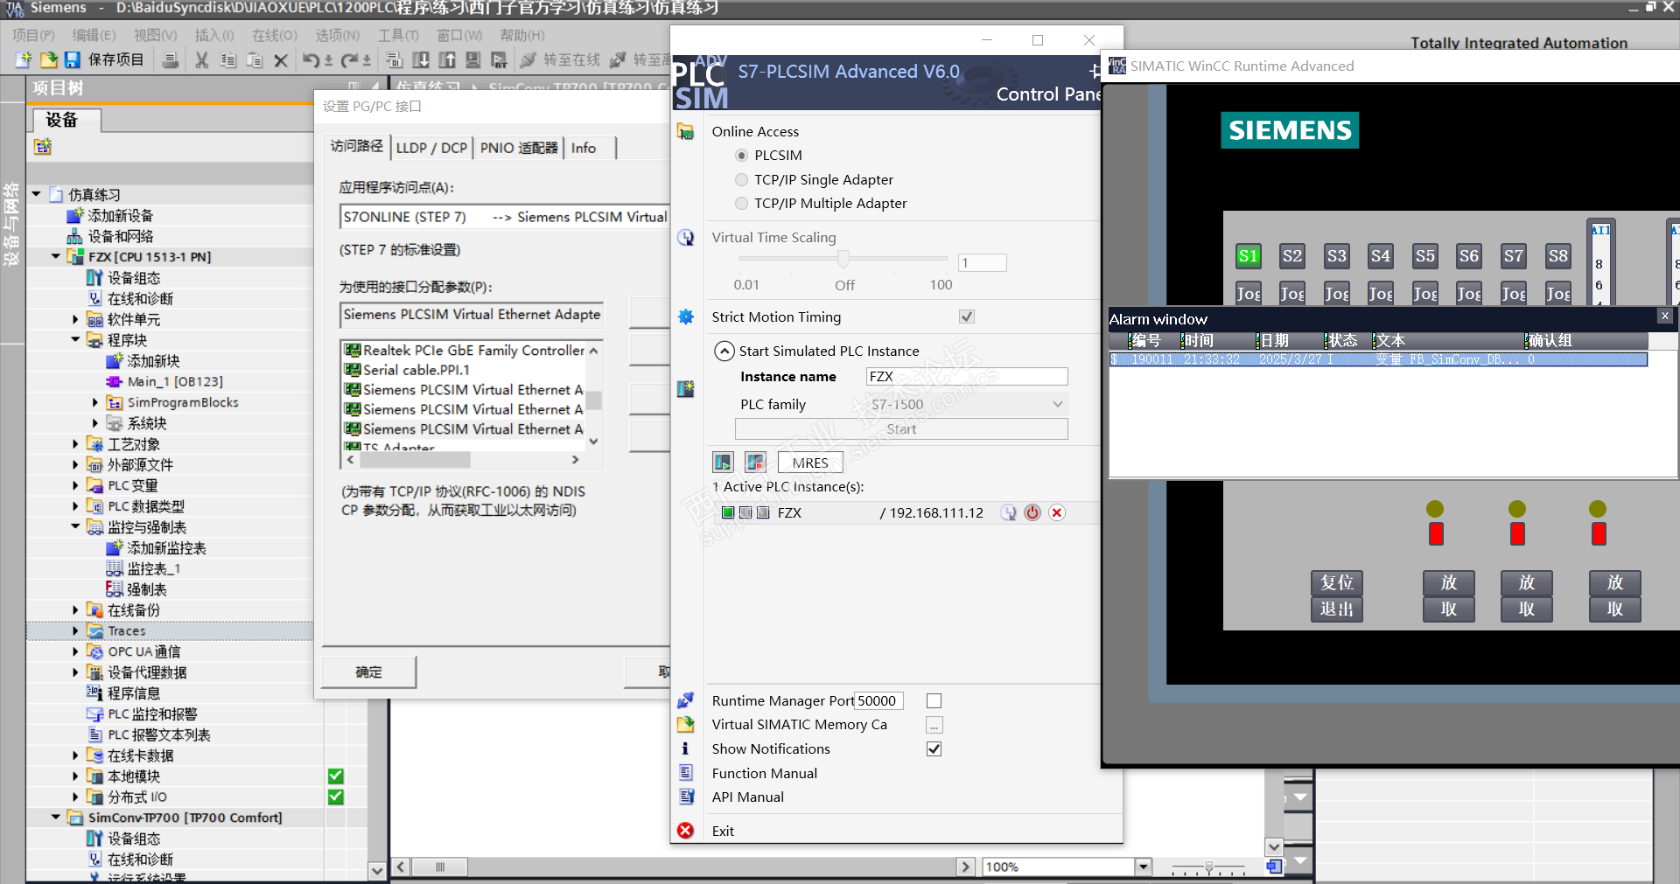Click the red remove icon for FZX instance
1680x884 pixels.
tap(1057, 512)
